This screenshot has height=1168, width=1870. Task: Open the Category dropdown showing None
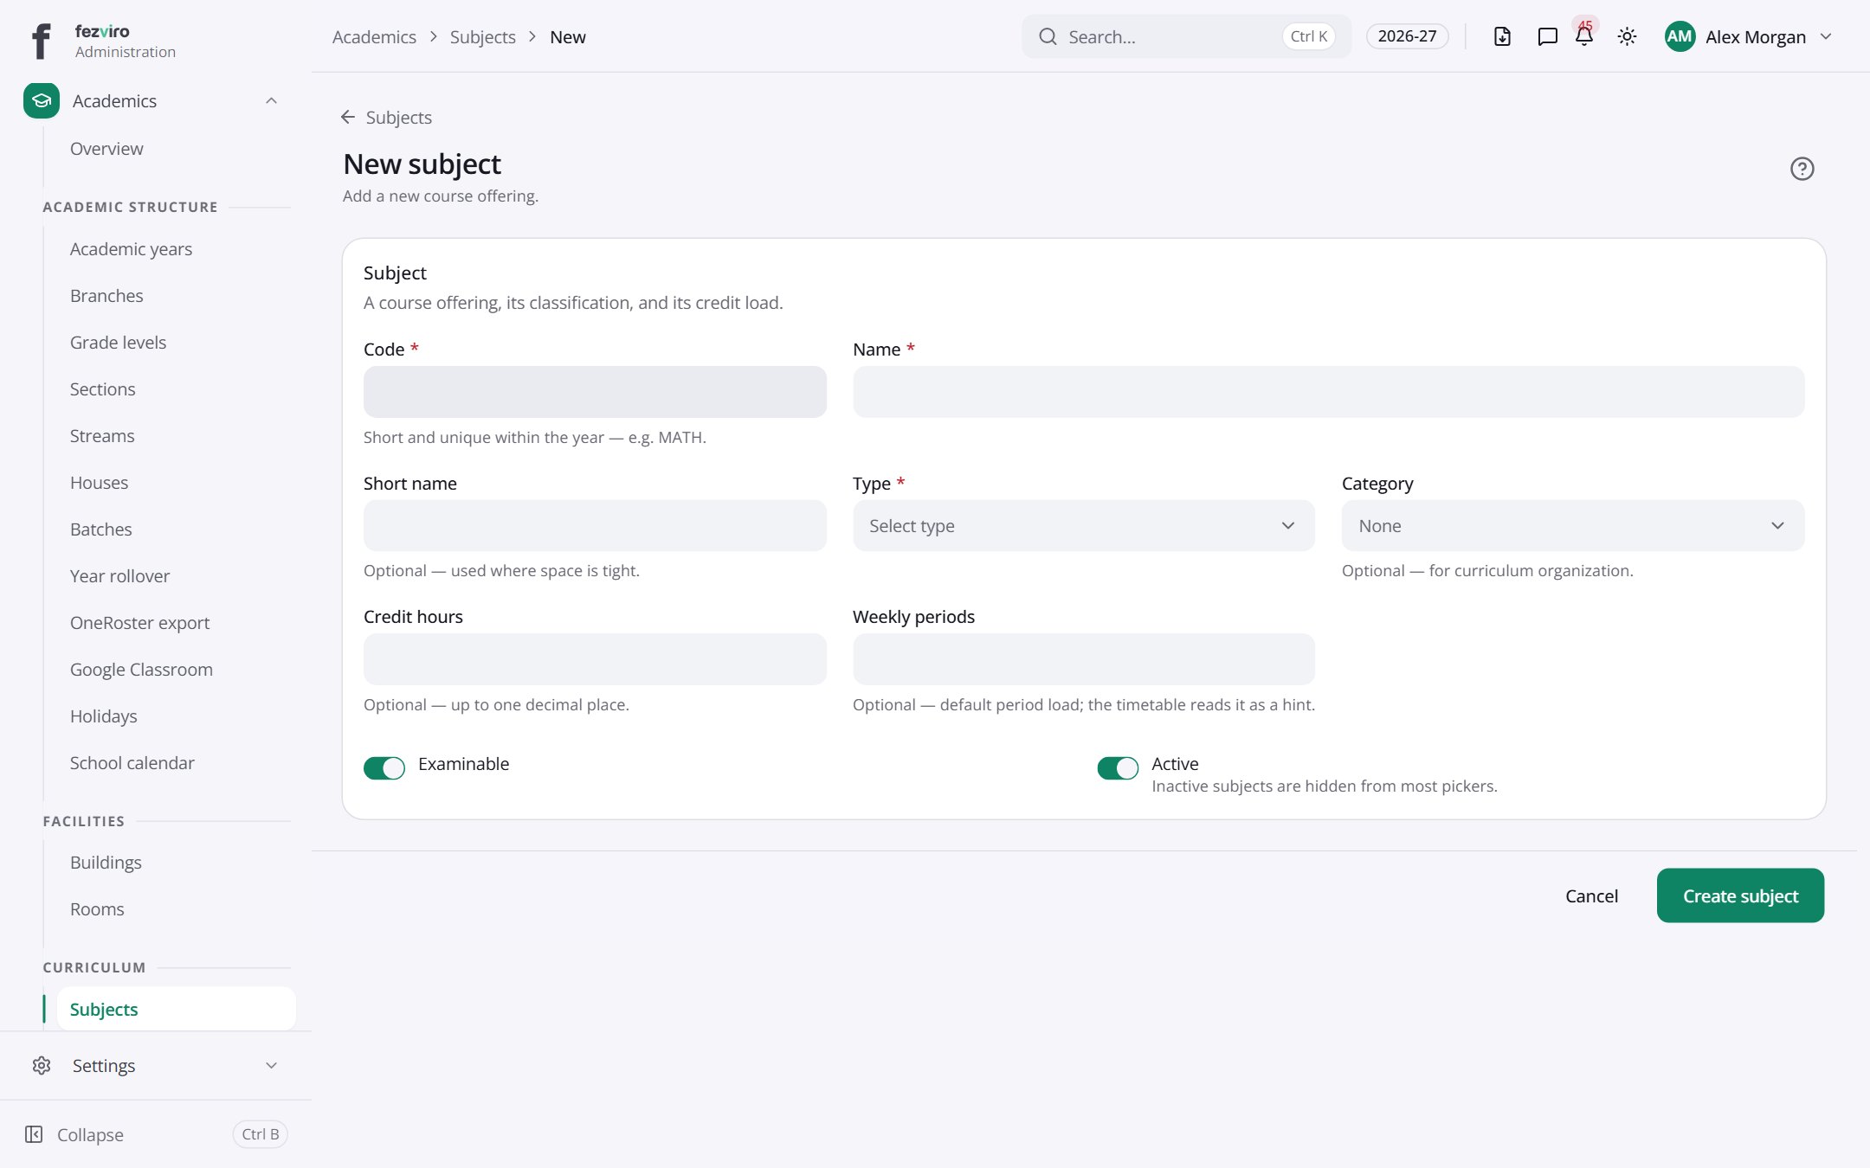pos(1572,526)
